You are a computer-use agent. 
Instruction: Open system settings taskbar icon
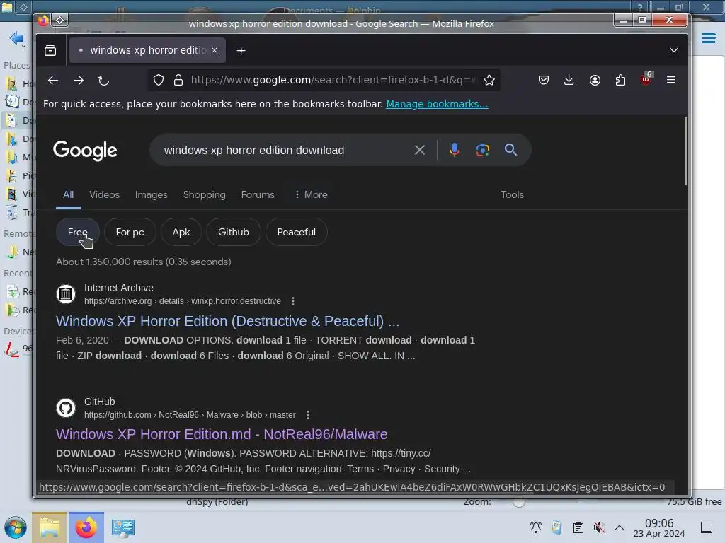[x=123, y=527]
